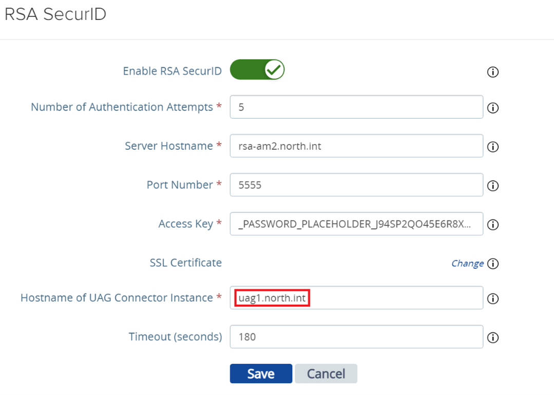Click info icon beside SSL Certificate Change
The height and width of the screenshot is (395, 554).
[x=492, y=264]
